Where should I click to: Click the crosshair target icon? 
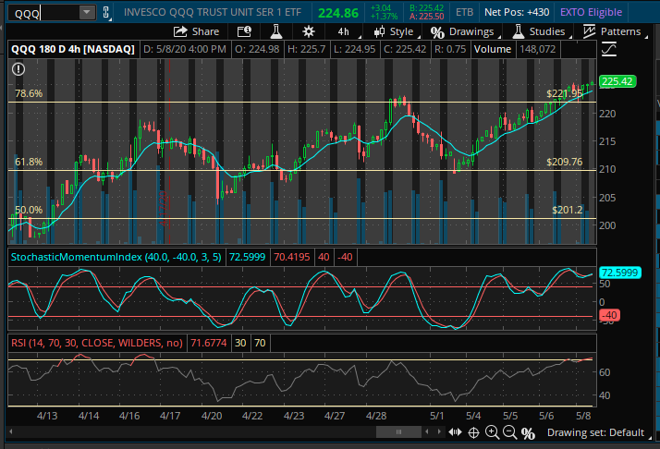[473, 432]
